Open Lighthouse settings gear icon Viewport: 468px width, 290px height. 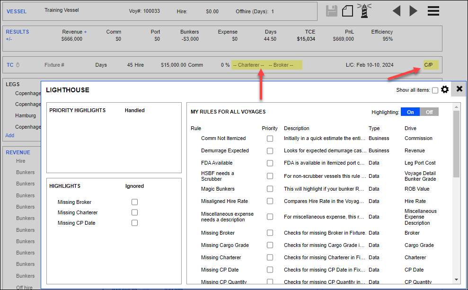point(445,89)
